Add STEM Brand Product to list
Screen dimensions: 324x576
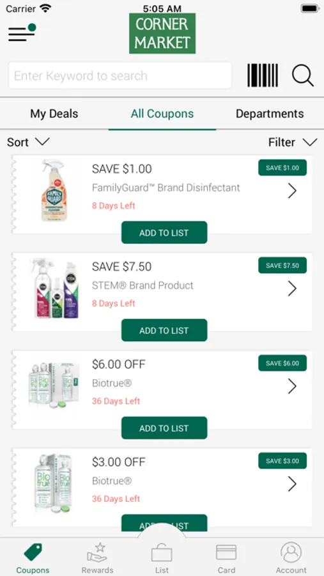click(x=164, y=330)
